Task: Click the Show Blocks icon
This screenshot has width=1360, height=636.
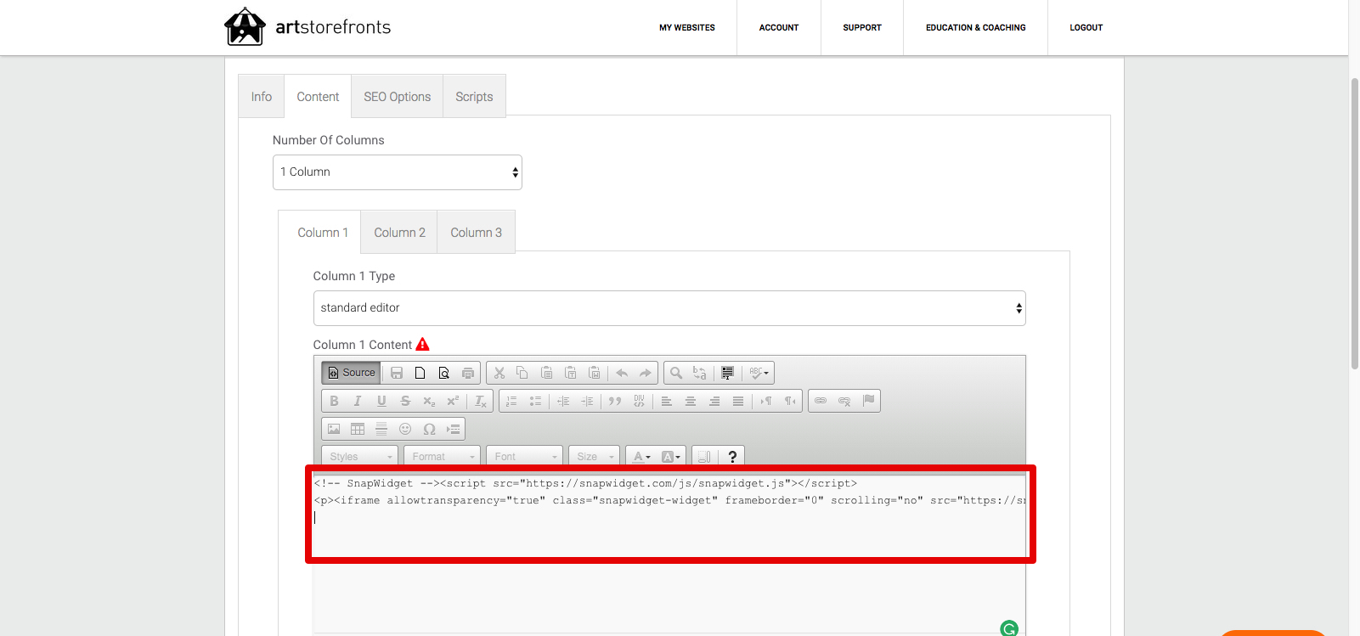Action: click(704, 456)
